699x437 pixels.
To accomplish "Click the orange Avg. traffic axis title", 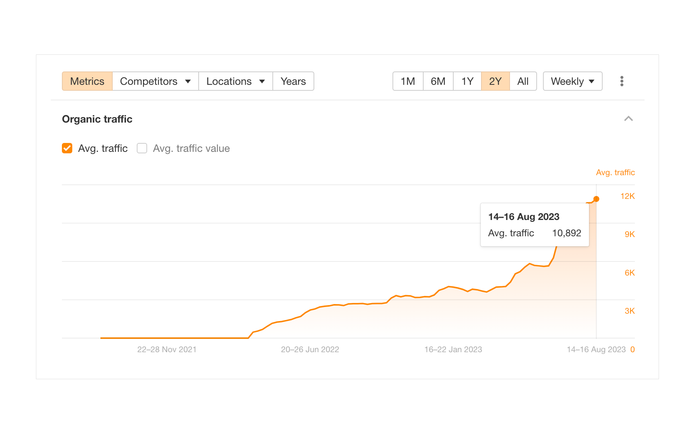I will coord(615,173).
